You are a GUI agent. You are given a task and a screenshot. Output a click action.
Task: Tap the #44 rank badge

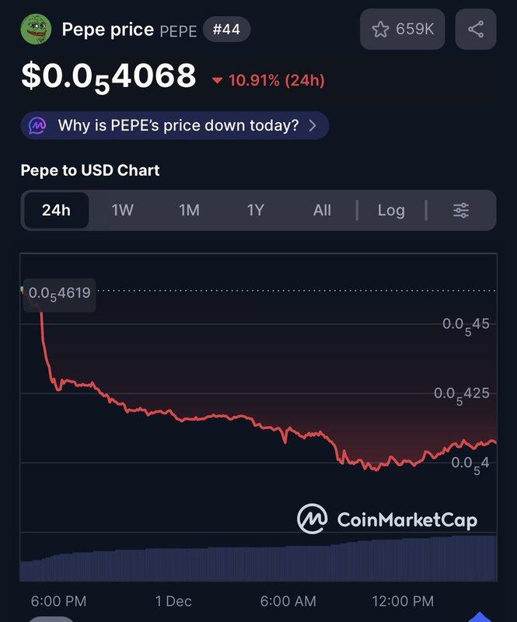tap(226, 30)
